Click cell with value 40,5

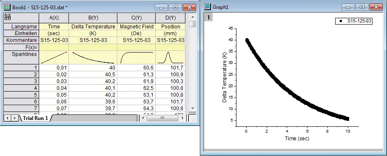coord(93,74)
